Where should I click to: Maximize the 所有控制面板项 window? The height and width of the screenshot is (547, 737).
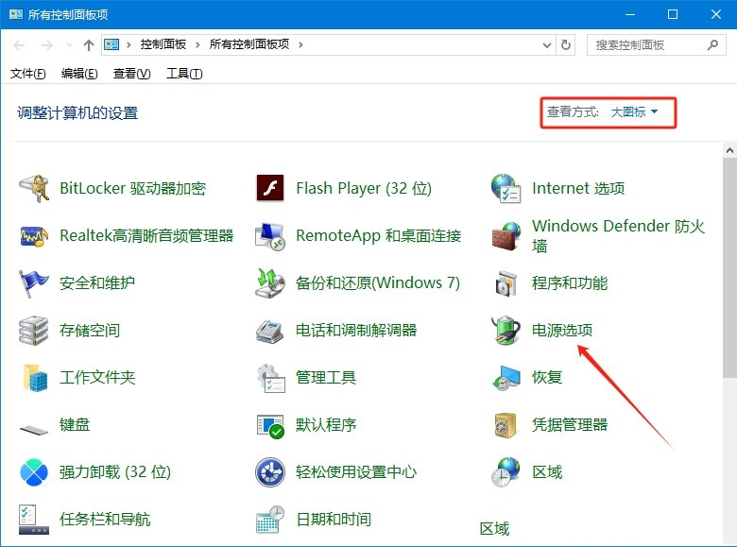(673, 14)
